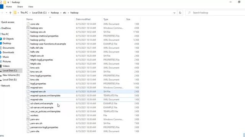245x137 pixels.
Task: Select the yarn-site file icon
Action: tap(28, 131)
